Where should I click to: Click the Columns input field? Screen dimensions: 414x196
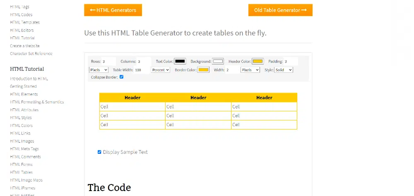coord(143,61)
